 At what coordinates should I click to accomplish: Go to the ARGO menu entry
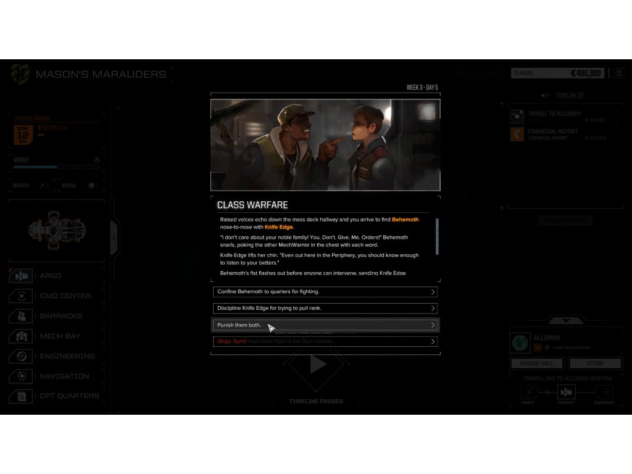[x=51, y=276]
